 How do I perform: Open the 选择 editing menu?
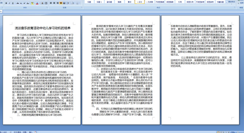pyautogui.click(x=241, y=3)
